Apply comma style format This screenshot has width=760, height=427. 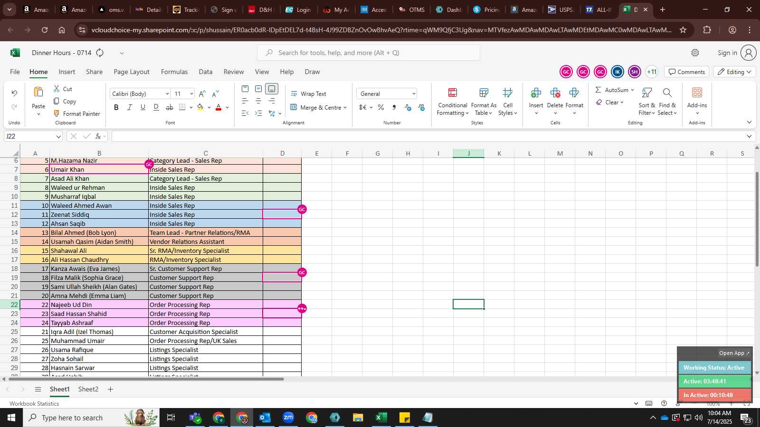point(394,108)
